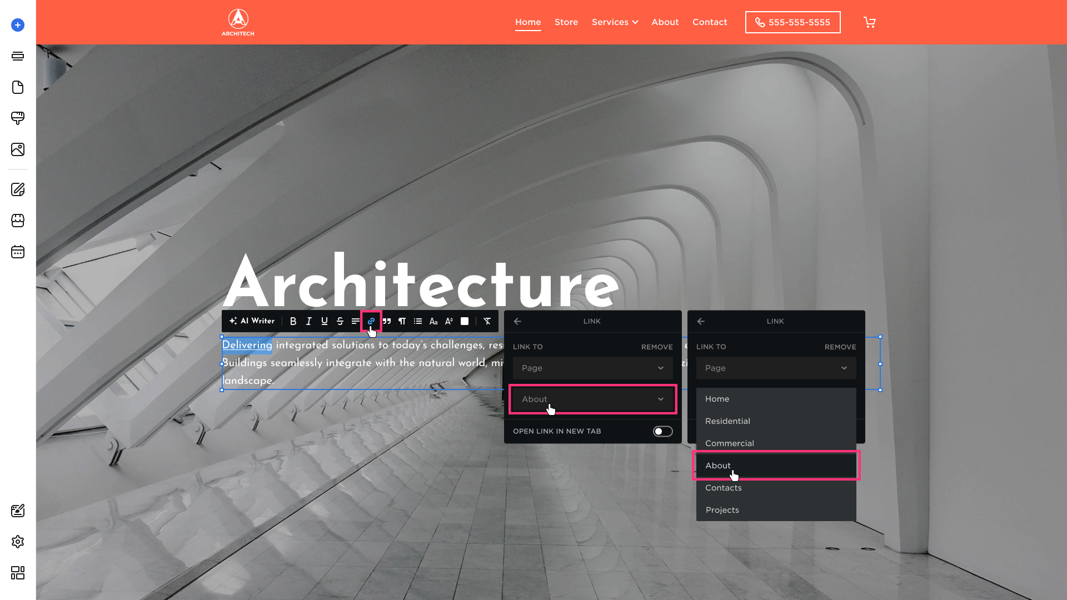Image resolution: width=1067 pixels, height=600 pixels.
Task: Toggle Open Link In New Tab switch
Action: click(x=662, y=431)
